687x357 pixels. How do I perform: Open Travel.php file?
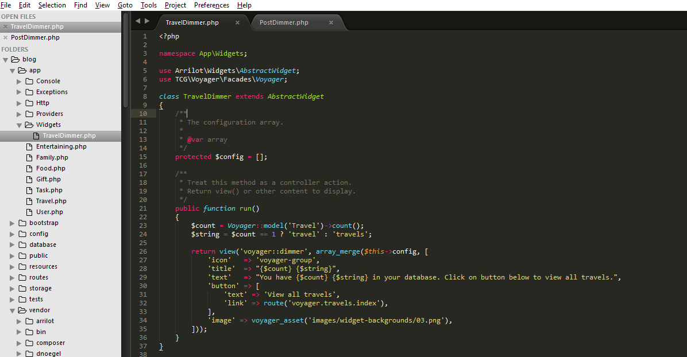click(51, 201)
